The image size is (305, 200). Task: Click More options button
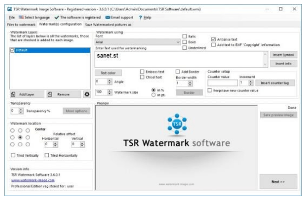pyautogui.click(x=77, y=111)
